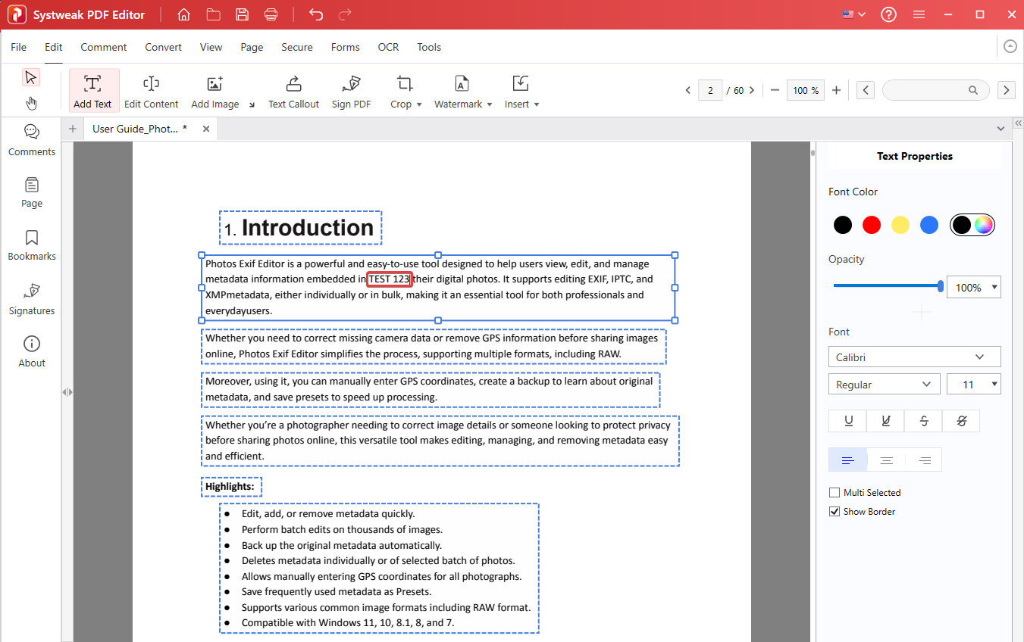The width and height of the screenshot is (1024, 642).
Task: Find next search result
Action: click(x=1006, y=90)
